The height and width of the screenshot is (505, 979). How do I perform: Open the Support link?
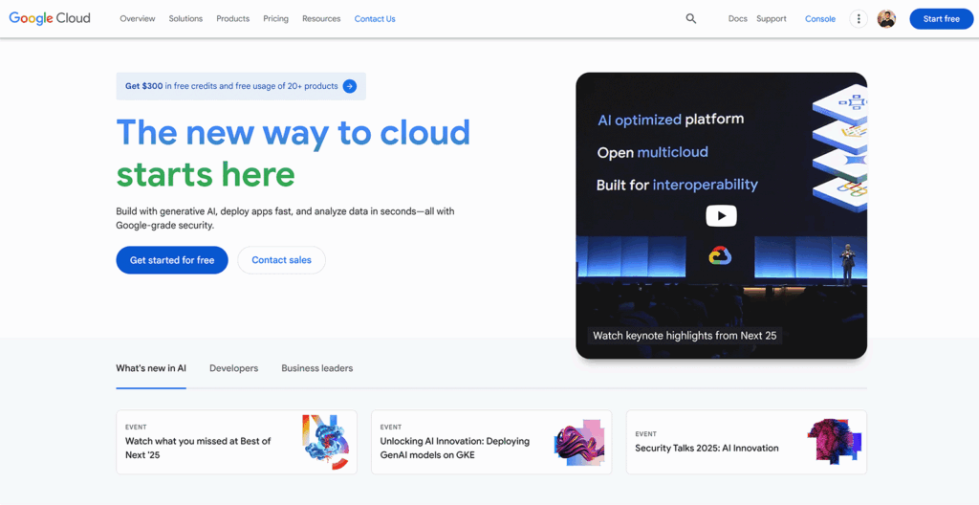[772, 19]
